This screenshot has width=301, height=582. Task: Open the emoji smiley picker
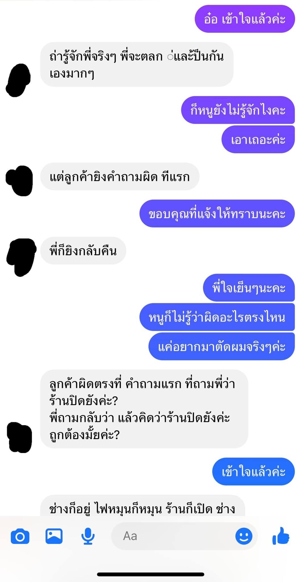point(244,536)
